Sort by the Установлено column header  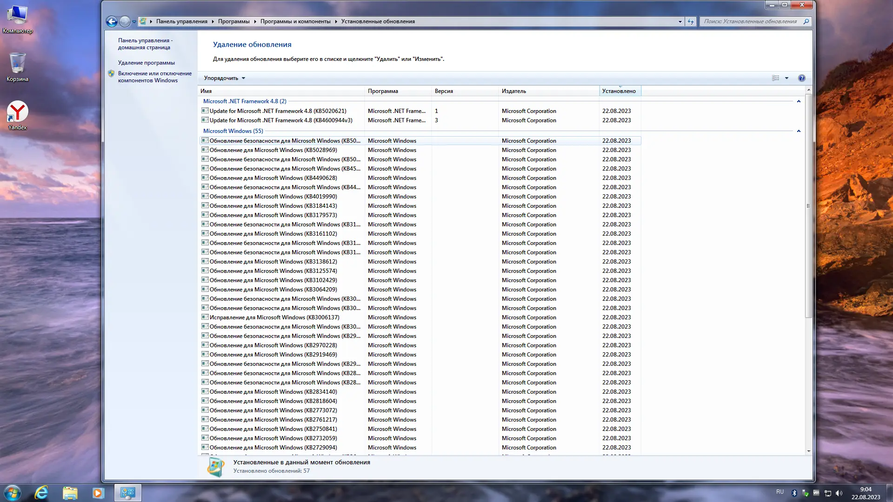pos(619,91)
